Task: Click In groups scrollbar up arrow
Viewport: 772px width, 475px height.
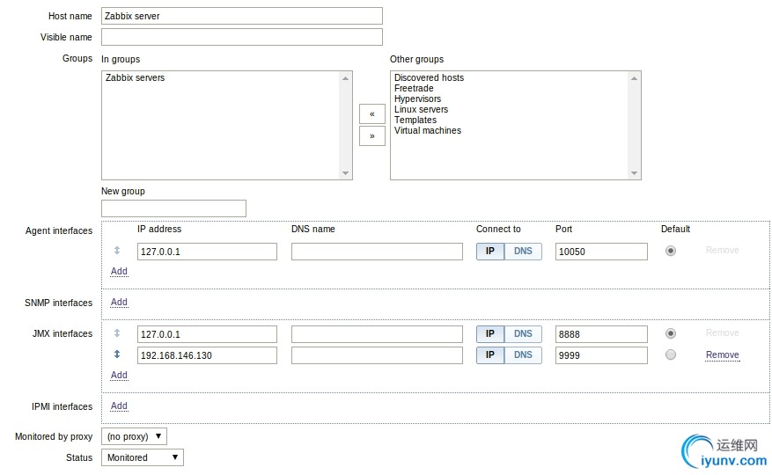Action: pyautogui.click(x=346, y=78)
